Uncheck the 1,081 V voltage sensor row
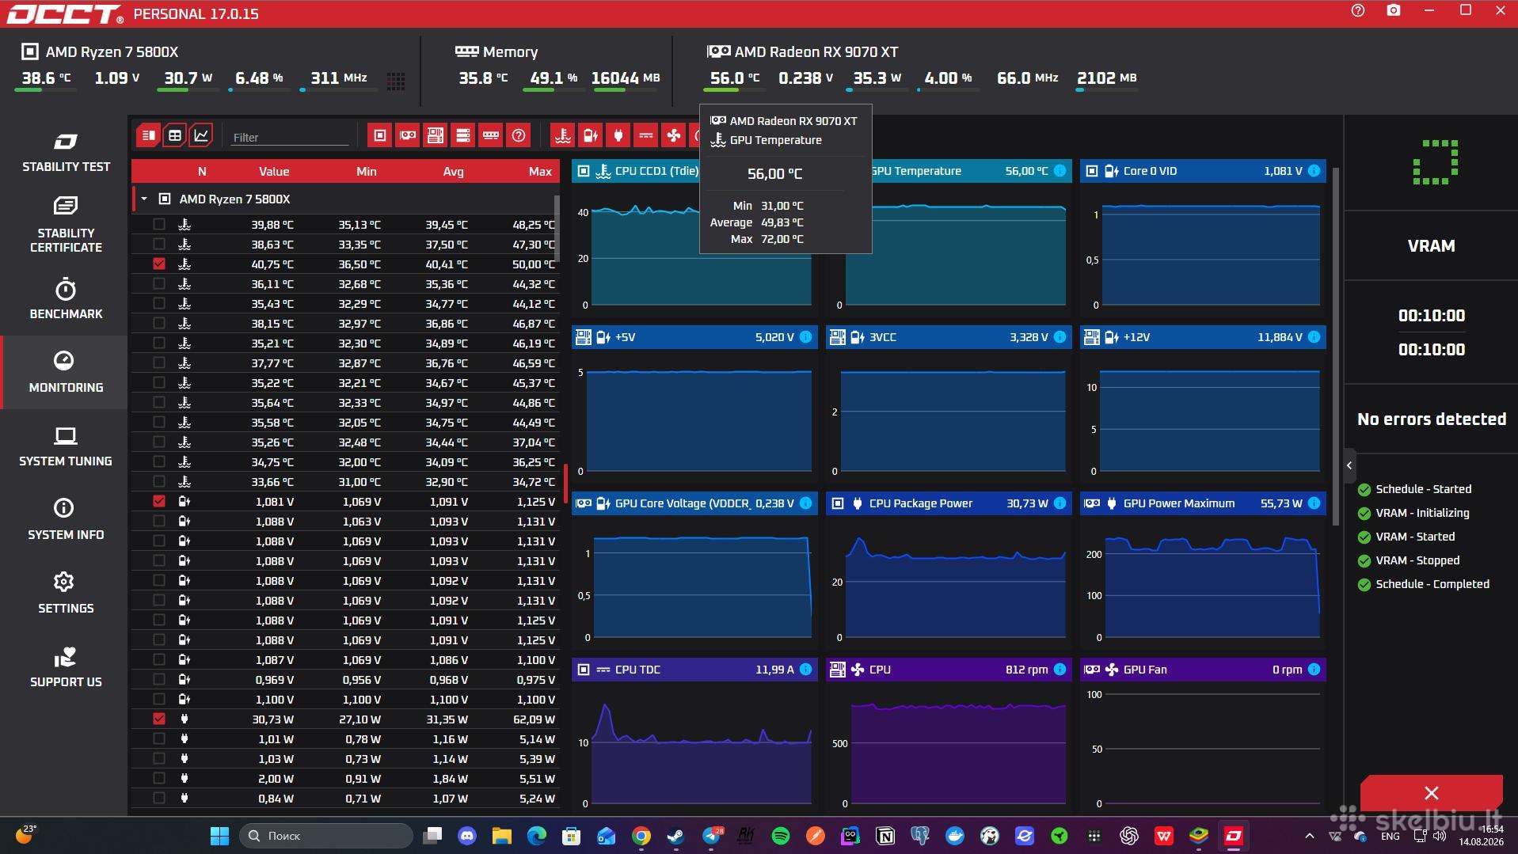The height and width of the screenshot is (854, 1518). pyautogui.click(x=159, y=501)
